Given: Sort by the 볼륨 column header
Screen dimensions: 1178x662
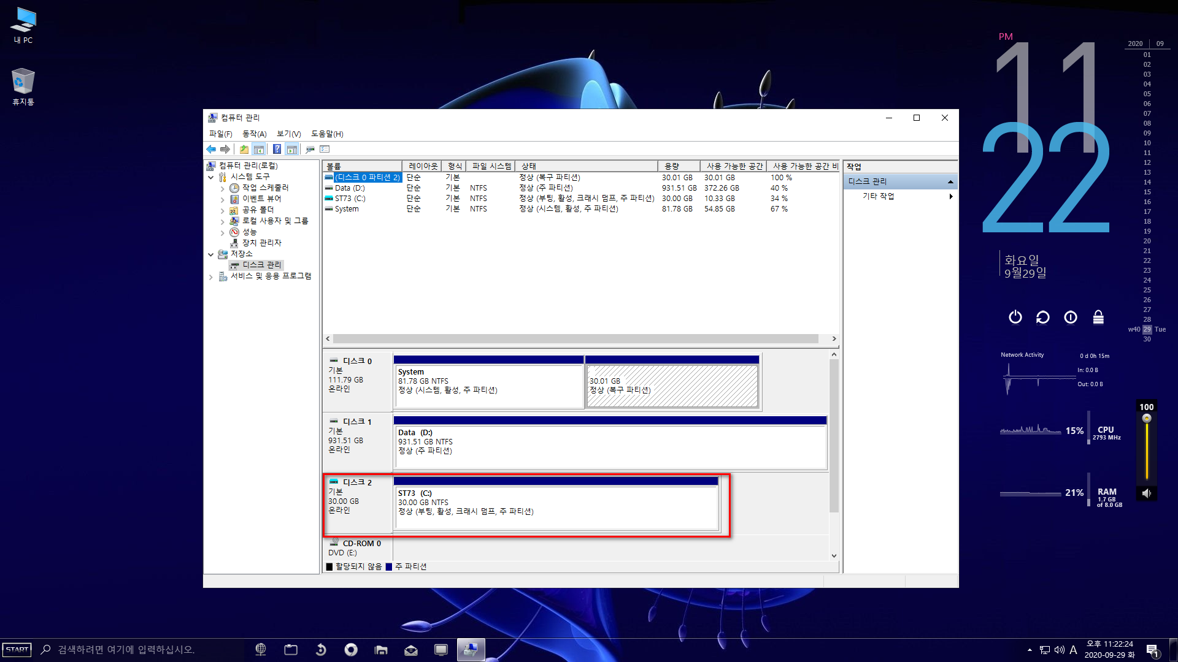Looking at the screenshot, I should [x=362, y=166].
